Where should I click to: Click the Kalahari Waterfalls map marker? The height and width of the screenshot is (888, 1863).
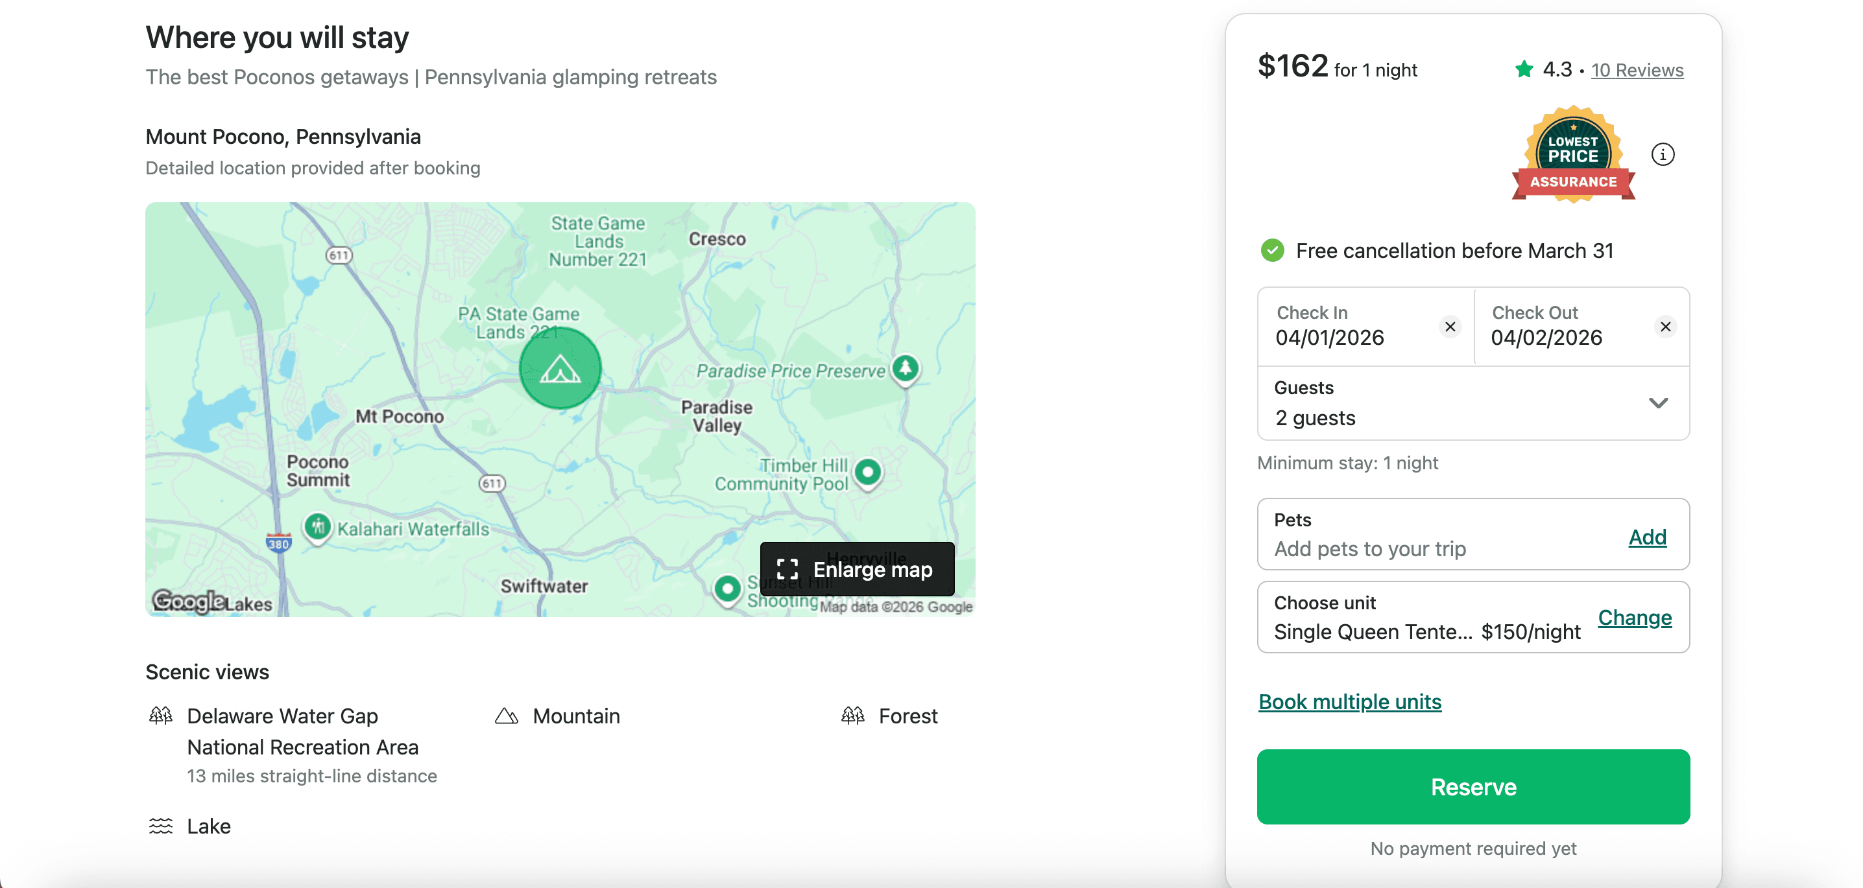[317, 527]
